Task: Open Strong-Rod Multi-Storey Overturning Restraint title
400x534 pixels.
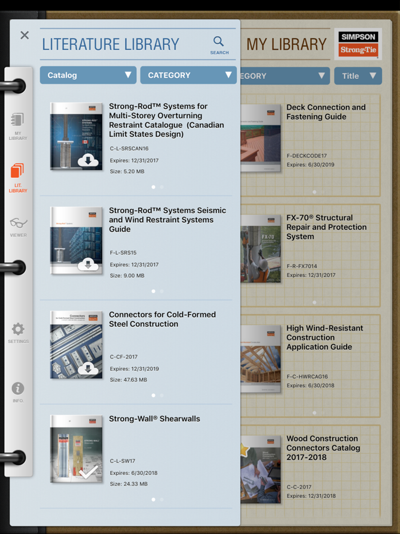Action: 167,120
